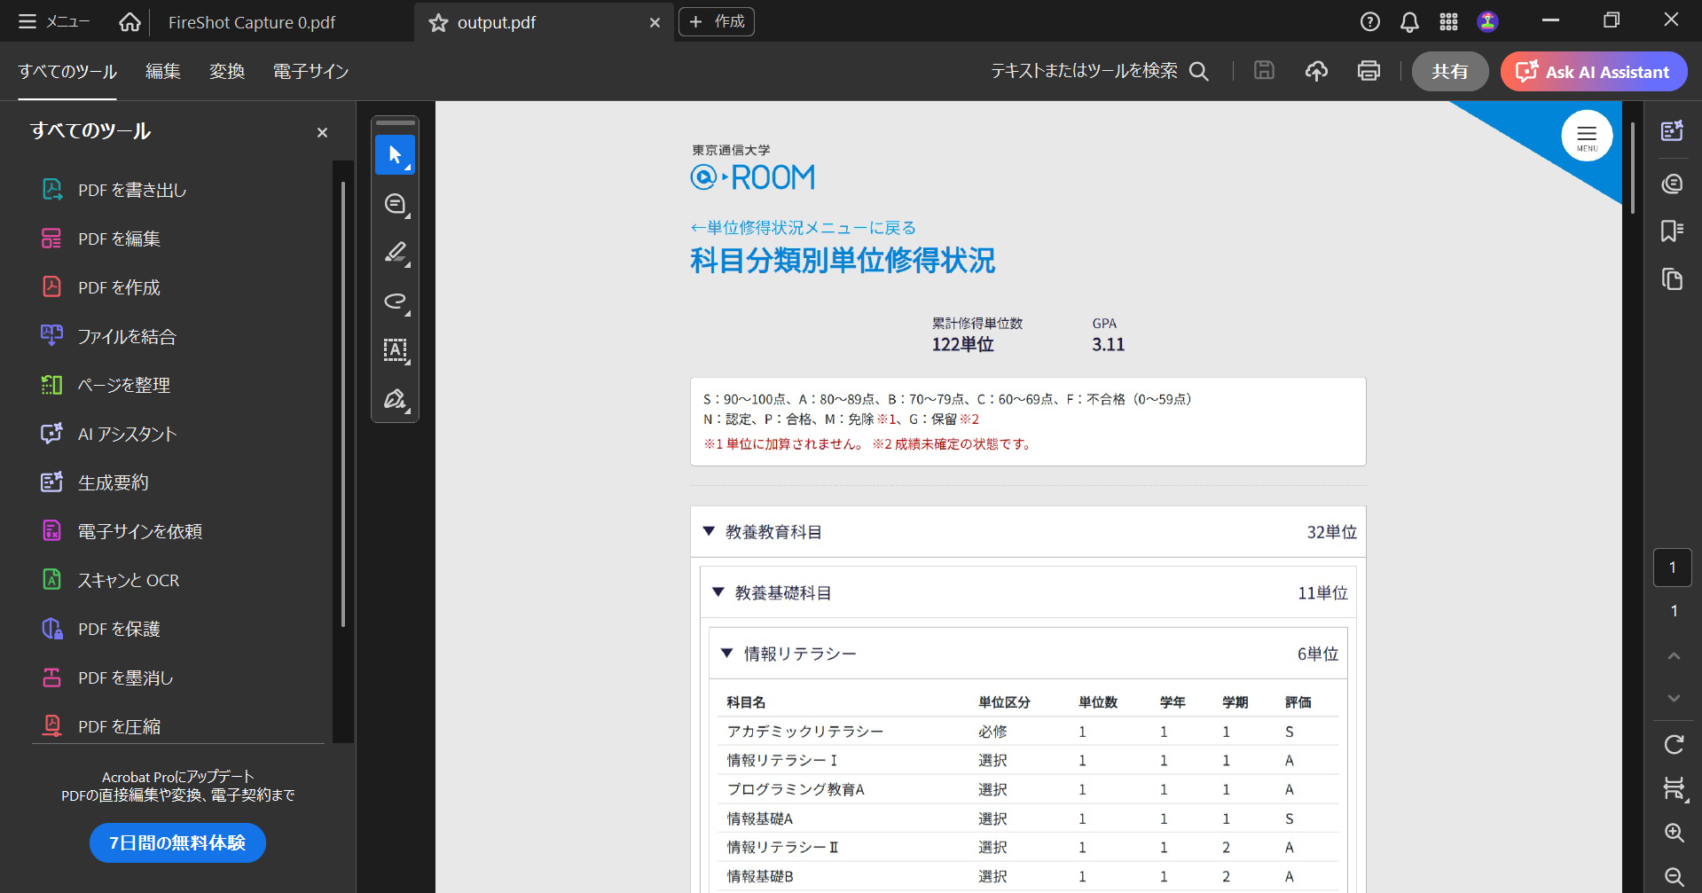The width and height of the screenshot is (1702, 893).
Task: Open bookmarks panel in right sidebar
Action: [x=1672, y=231]
